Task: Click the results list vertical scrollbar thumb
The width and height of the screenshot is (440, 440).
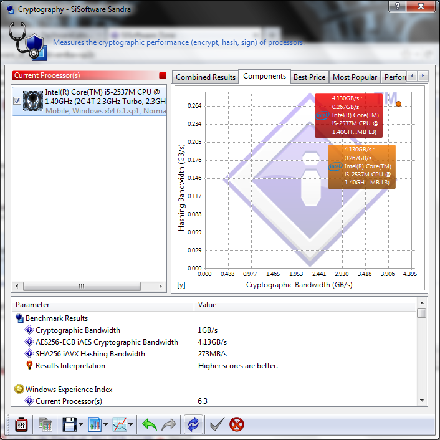Action: click(x=422, y=313)
